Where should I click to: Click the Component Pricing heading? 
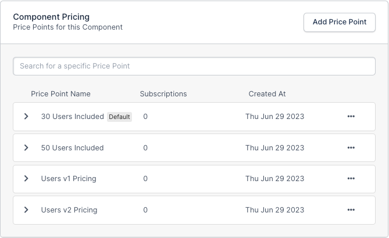point(51,17)
